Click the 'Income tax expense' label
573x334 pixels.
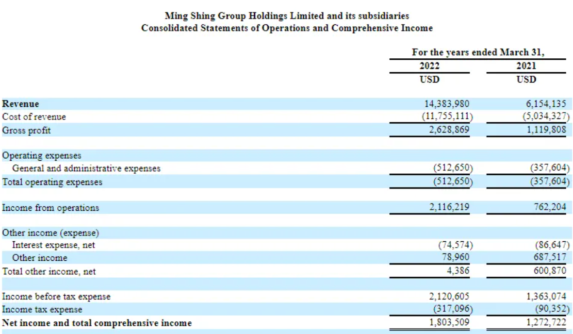coord(42,310)
